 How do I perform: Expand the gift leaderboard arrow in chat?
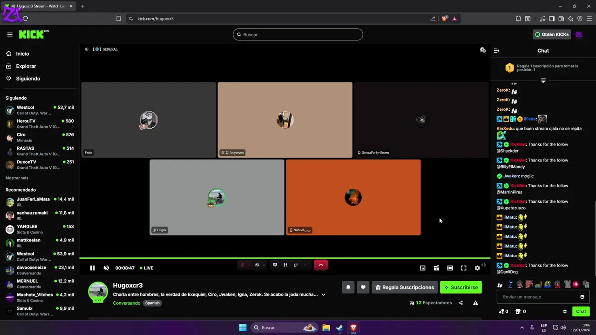pos(543,80)
